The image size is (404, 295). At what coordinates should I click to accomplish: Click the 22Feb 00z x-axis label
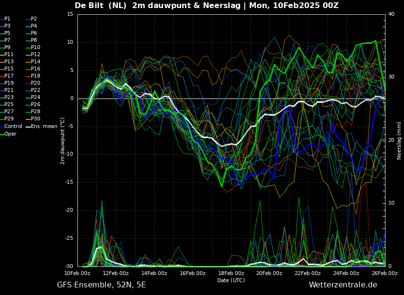(308, 273)
